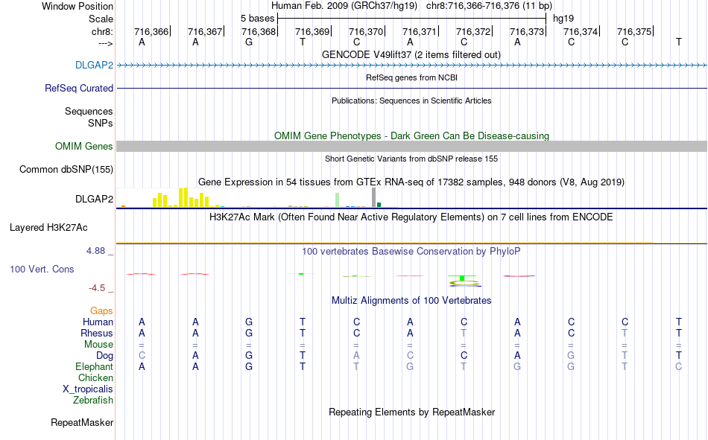
Task: Click the H3K27Ac Mark track title
Action: 411,217
